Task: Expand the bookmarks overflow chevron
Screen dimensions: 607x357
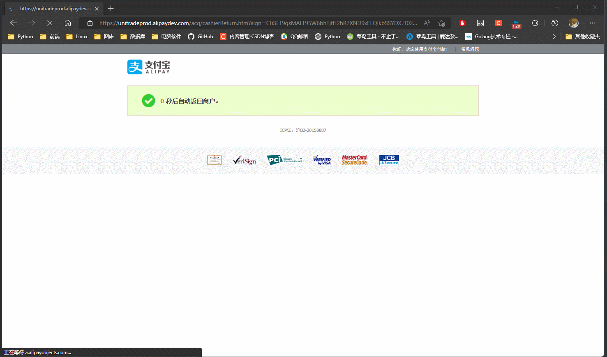Action: tap(554, 37)
